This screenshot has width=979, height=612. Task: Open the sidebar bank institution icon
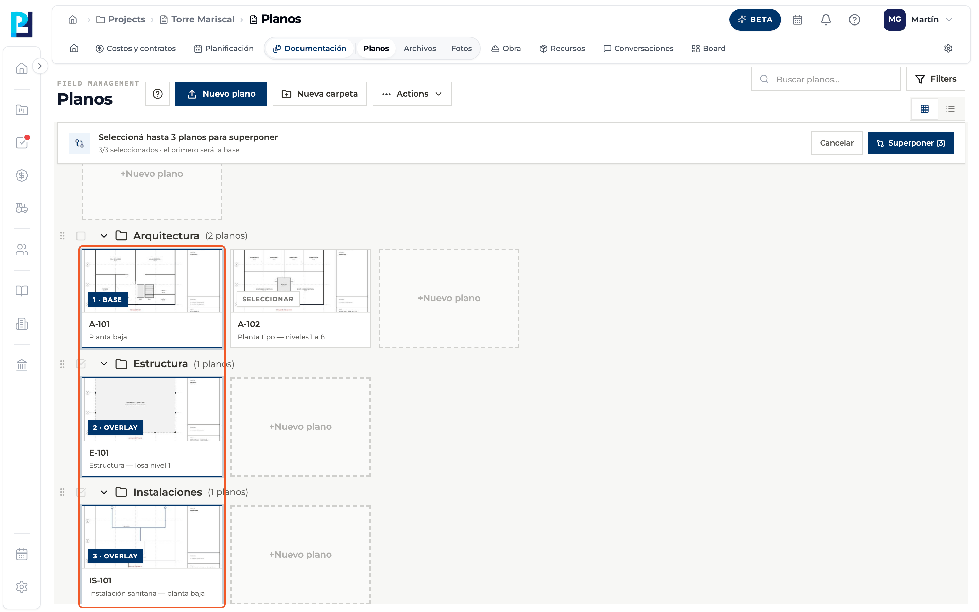point(22,365)
